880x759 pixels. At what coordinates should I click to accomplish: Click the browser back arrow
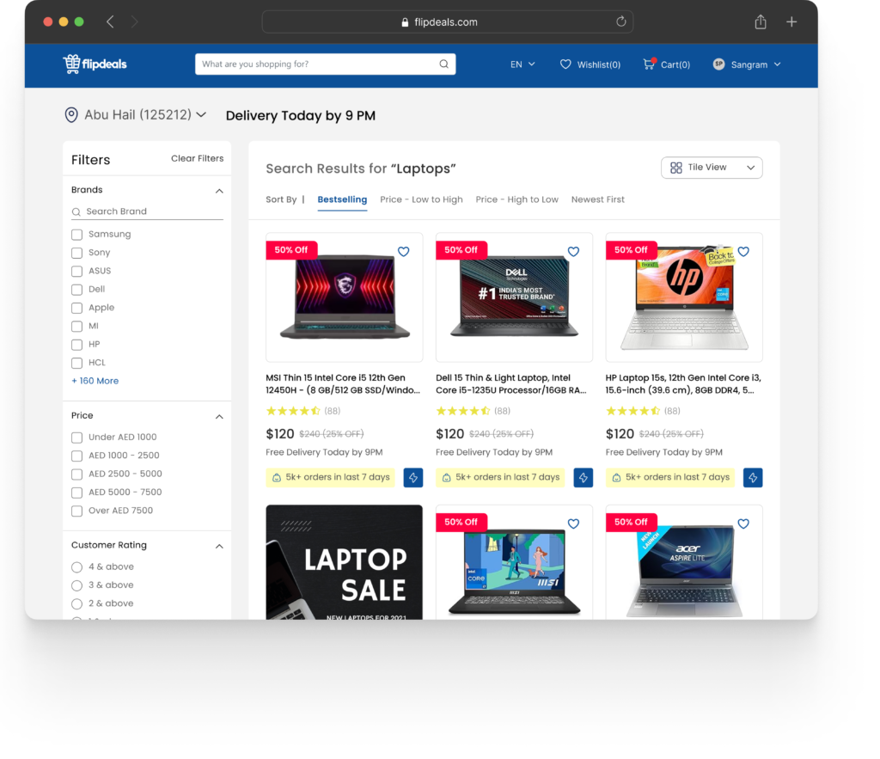(111, 21)
